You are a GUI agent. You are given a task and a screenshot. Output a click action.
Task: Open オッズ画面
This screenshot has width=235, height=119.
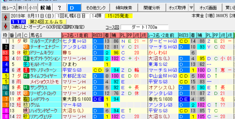click(208, 8)
